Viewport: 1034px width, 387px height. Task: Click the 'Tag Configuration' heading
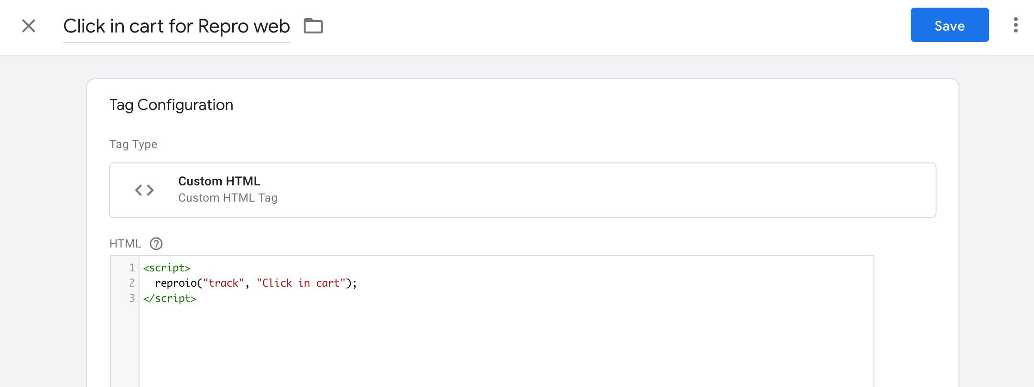click(171, 105)
